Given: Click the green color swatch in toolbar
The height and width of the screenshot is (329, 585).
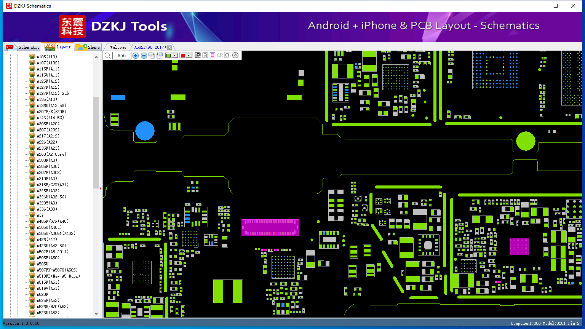Looking at the screenshot, I should (x=168, y=56).
